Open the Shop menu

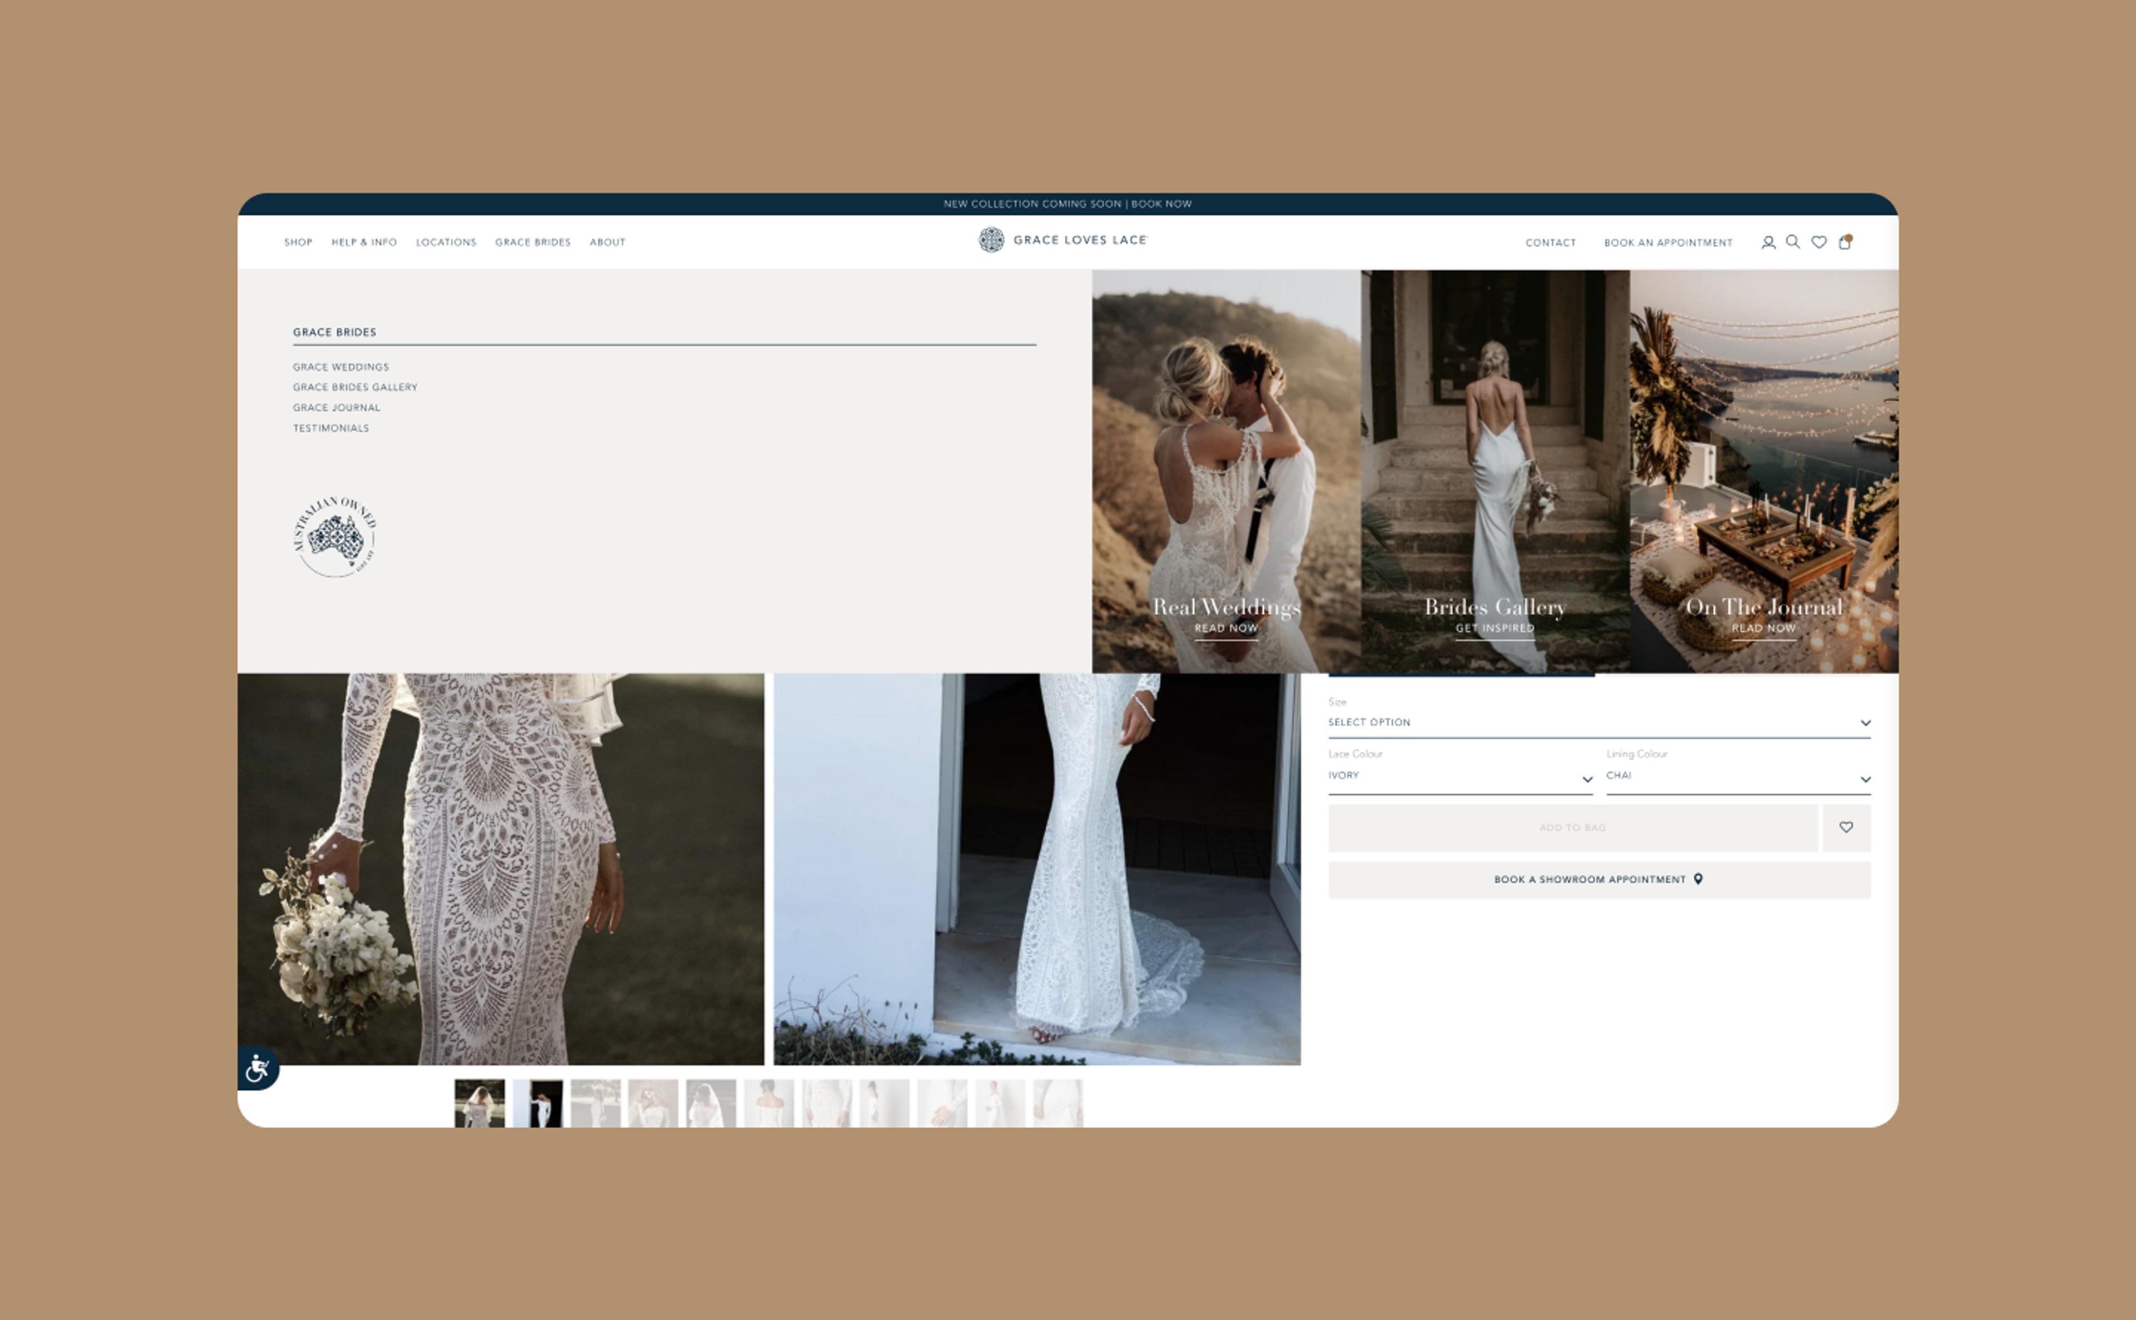298,243
